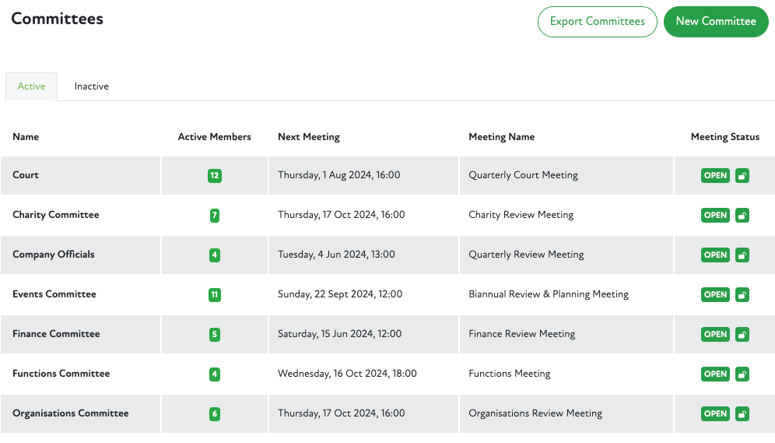
Task: Open the Organisations Committee entry
Action: (x=71, y=413)
